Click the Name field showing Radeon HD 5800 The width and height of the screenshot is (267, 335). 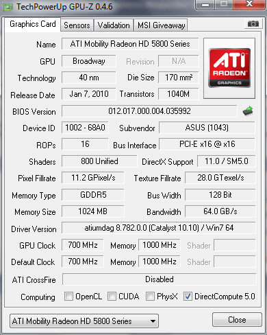(130, 44)
